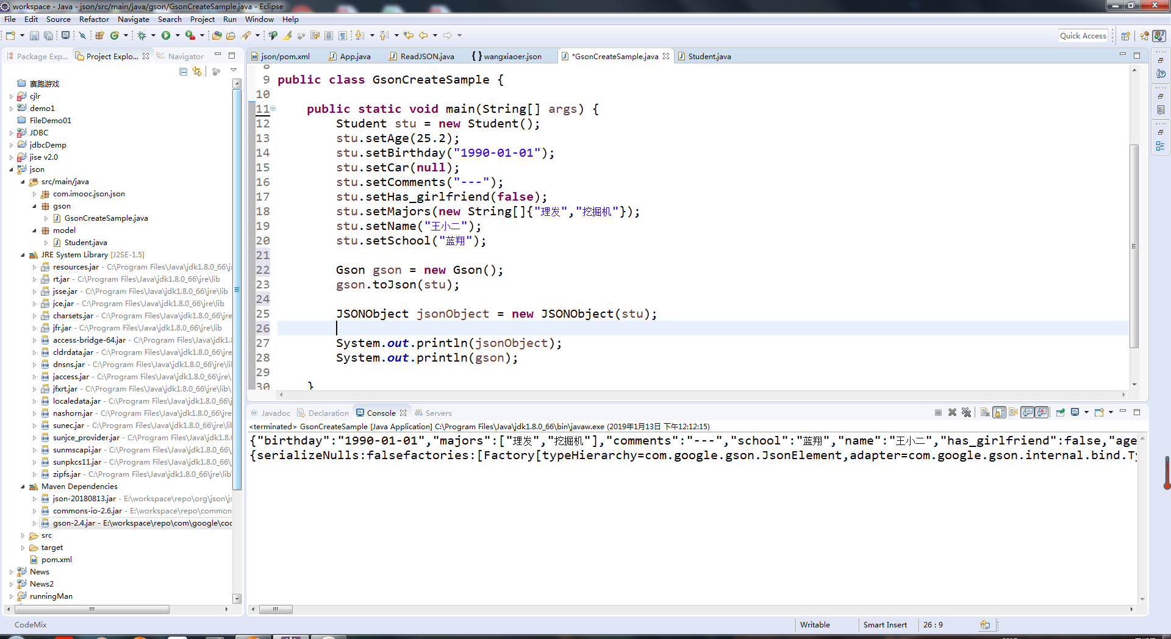Click the console horizontal scrollbar thumb
Image resolution: width=1171 pixels, height=639 pixels.
click(276, 609)
